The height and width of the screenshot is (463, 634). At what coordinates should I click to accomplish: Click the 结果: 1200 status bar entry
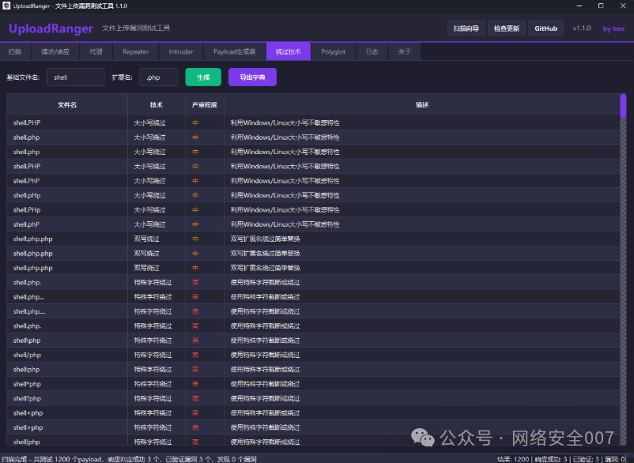513,459
